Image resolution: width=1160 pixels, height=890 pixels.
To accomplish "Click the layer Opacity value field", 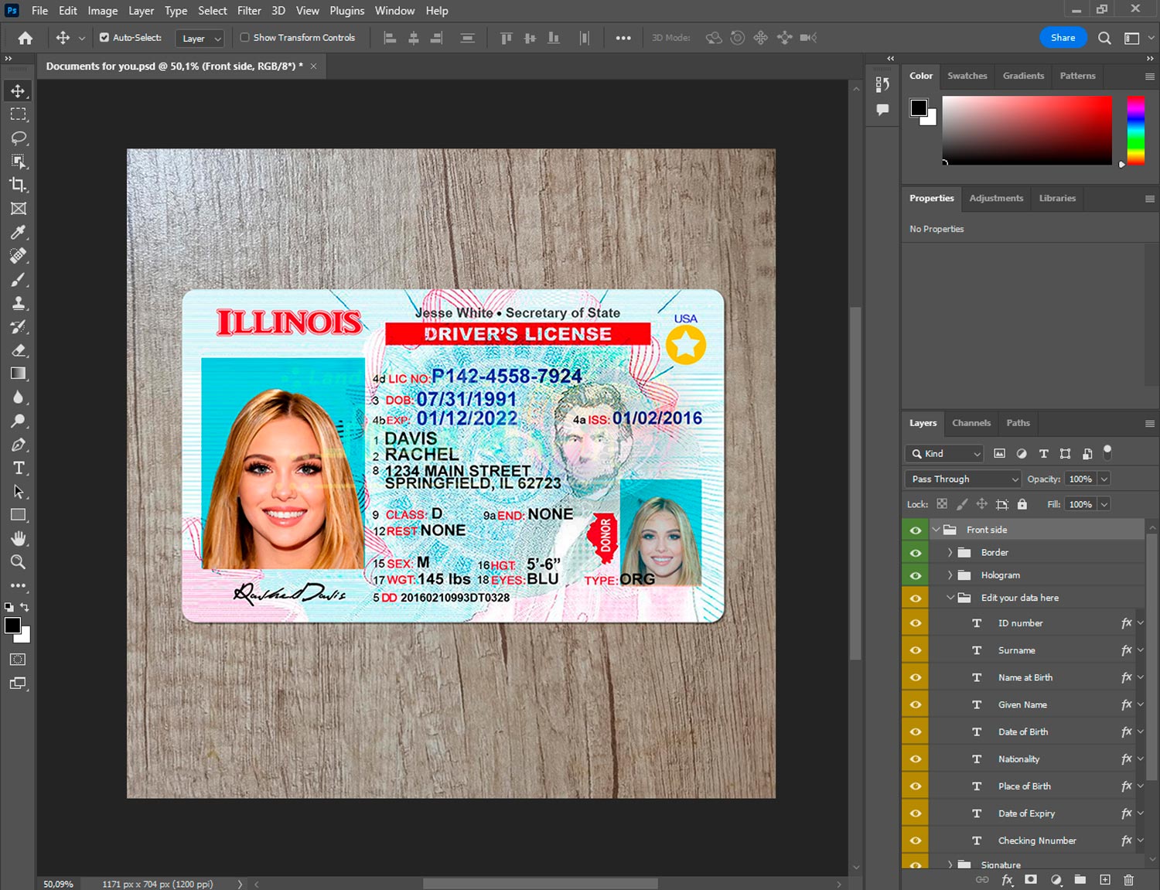I will [x=1080, y=479].
